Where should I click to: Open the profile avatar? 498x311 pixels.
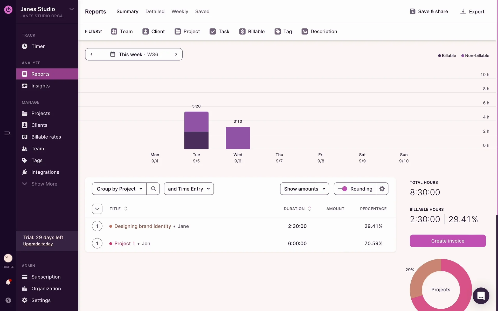(8, 258)
